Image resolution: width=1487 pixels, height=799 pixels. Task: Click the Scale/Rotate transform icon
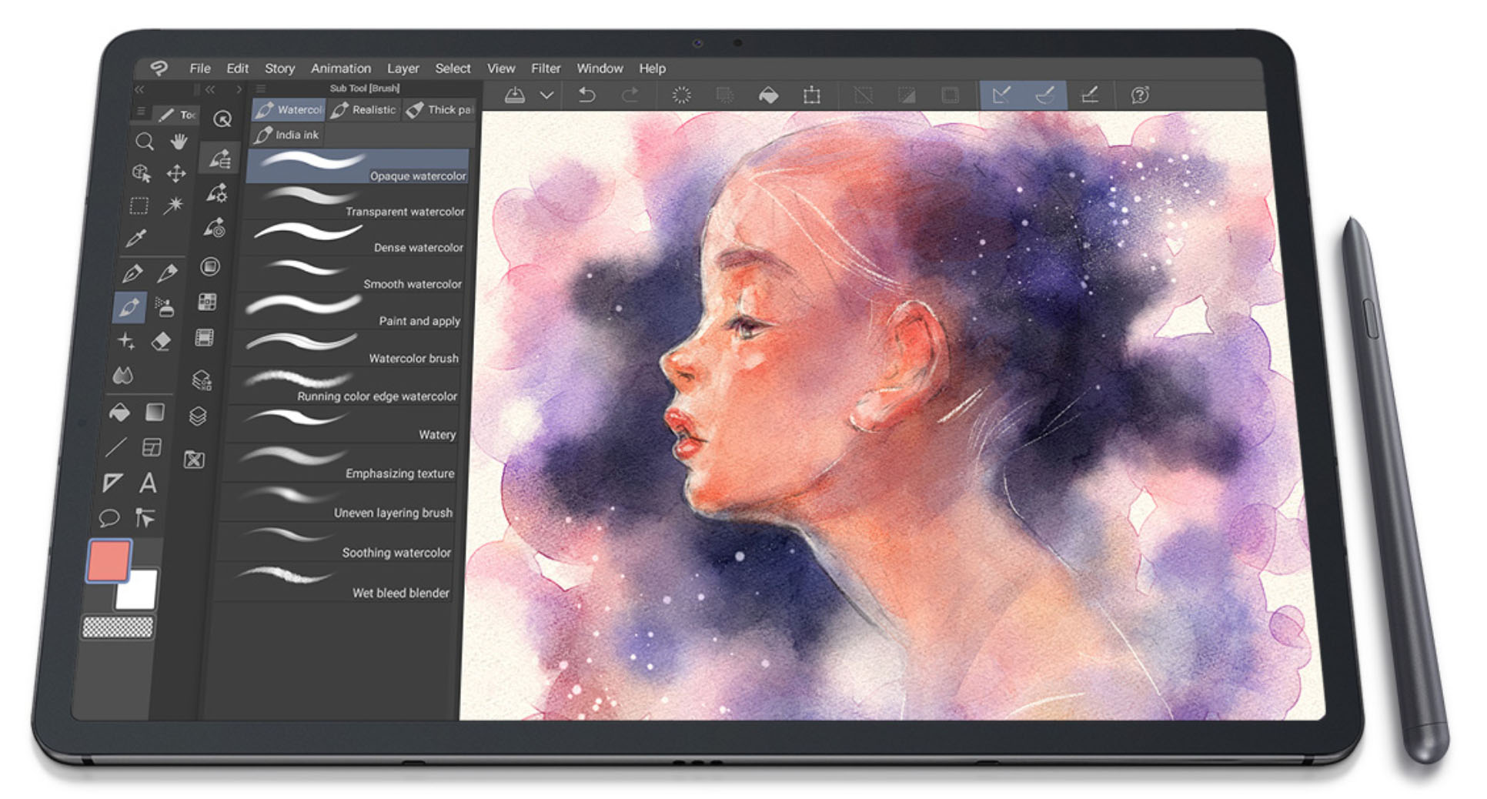(x=812, y=95)
